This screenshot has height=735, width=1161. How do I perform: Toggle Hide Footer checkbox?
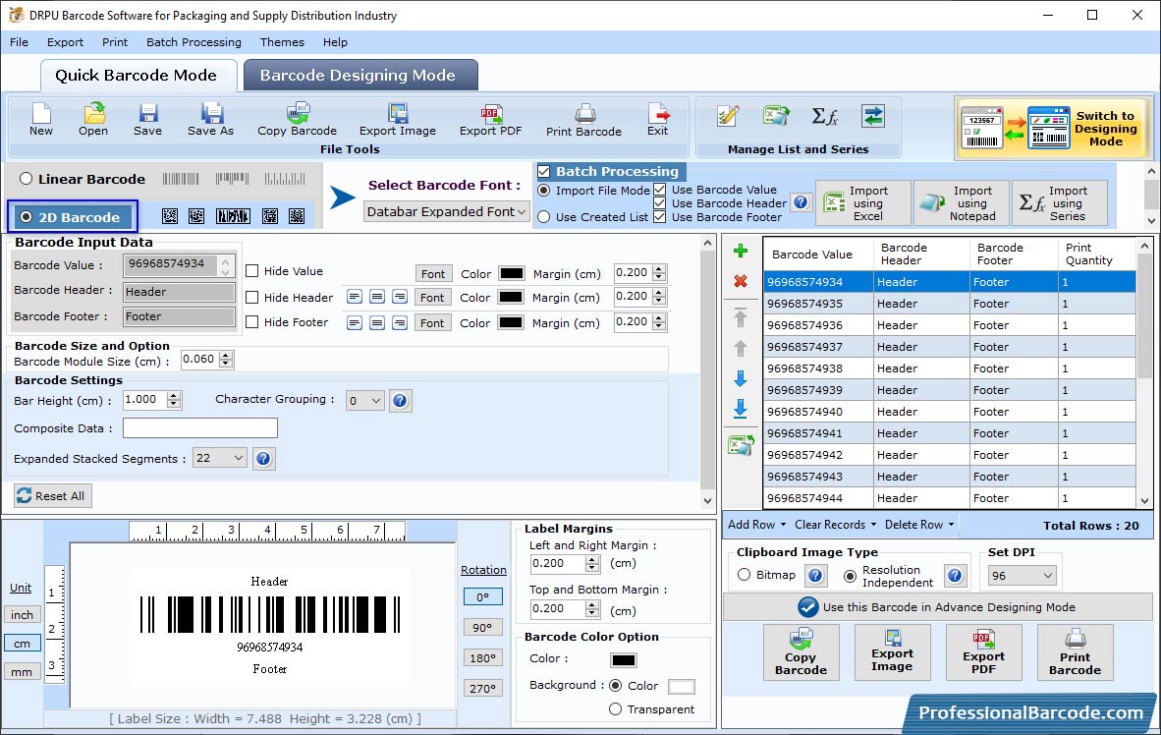[x=251, y=322]
